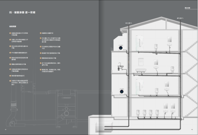198x135 pixels.
Task: Click the GEBERIT logo on wall frame
Action: pos(66,98)
